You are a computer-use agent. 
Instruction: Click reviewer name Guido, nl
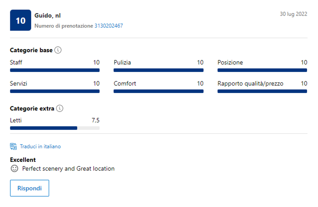coord(48,16)
